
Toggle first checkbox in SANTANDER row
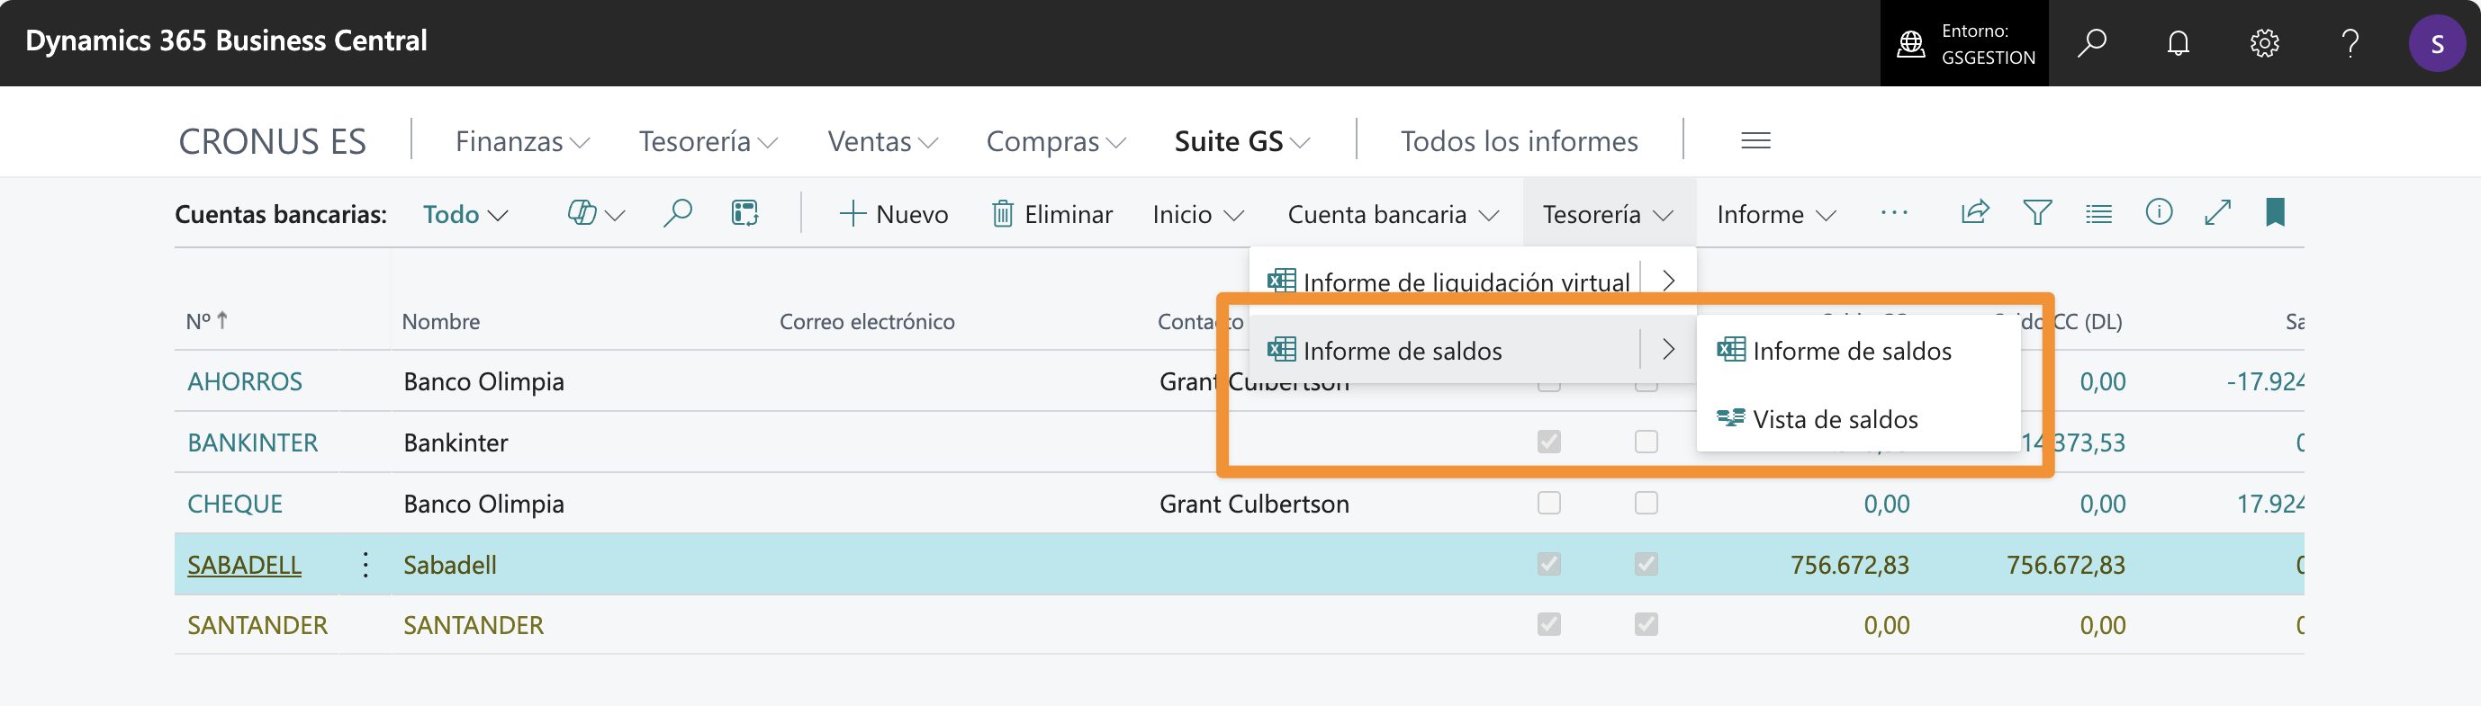(x=1548, y=624)
